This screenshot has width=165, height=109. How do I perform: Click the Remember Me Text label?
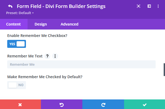click(x=25, y=56)
